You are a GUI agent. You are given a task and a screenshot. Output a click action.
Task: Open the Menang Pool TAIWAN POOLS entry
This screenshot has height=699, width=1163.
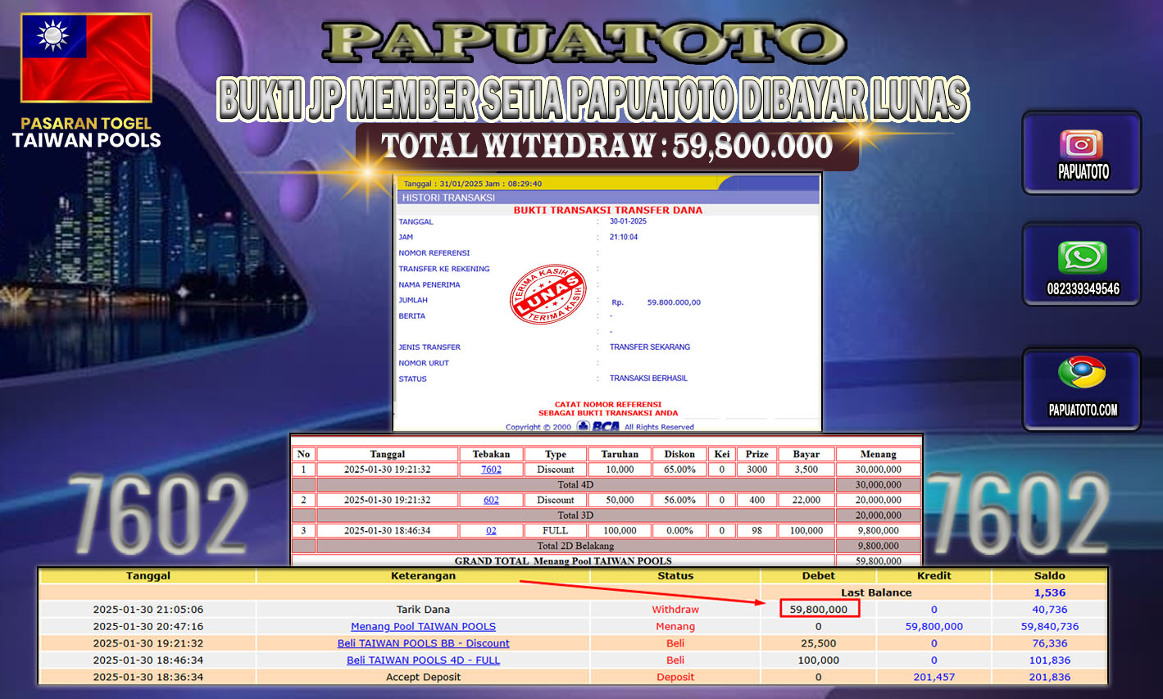423,626
